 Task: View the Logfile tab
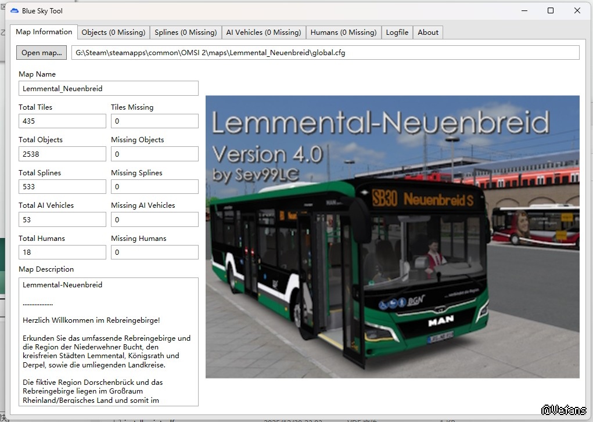click(x=397, y=33)
